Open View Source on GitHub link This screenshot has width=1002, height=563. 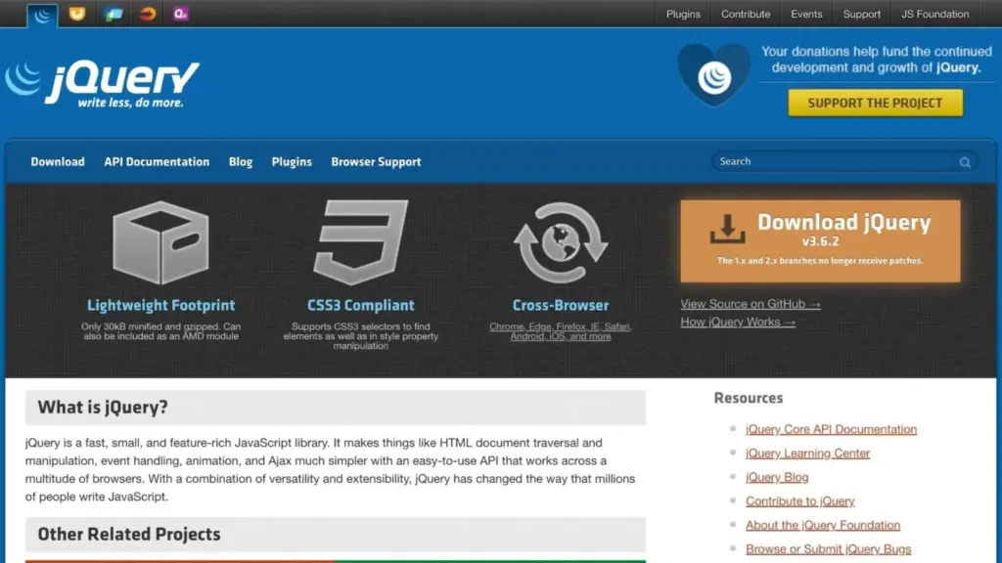751,305
